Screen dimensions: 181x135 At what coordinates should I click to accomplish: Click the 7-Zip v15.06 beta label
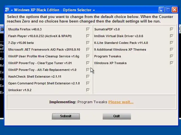pyautogui.click(x=21, y=43)
